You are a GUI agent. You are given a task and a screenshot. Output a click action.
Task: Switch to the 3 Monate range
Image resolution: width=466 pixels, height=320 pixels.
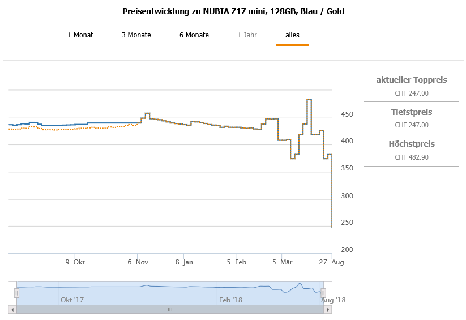136,35
